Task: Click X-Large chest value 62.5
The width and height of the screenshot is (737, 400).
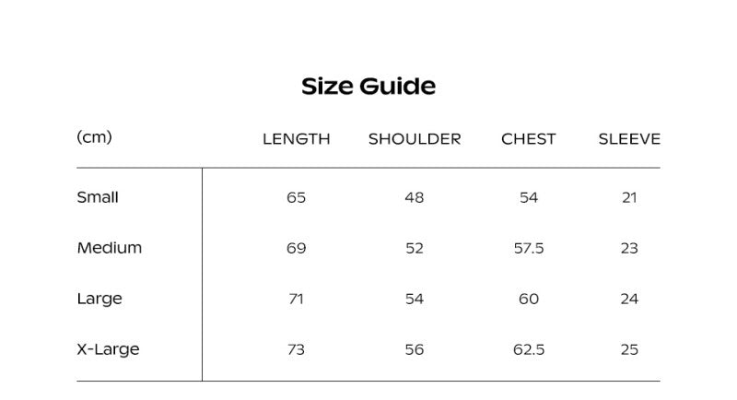Action: pyautogui.click(x=529, y=349)
